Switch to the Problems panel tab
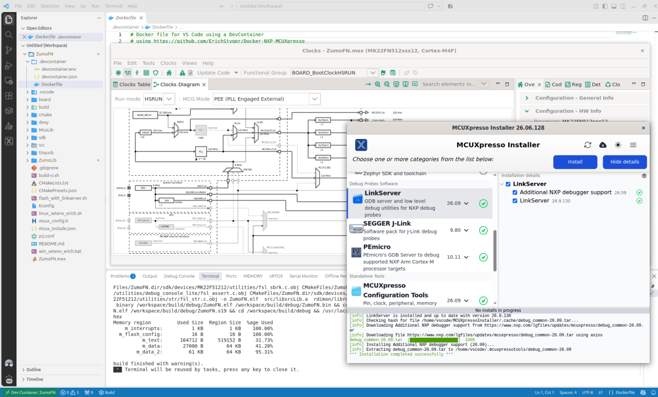The width and height of the screenshot is (658, 397). click(123, 276)
